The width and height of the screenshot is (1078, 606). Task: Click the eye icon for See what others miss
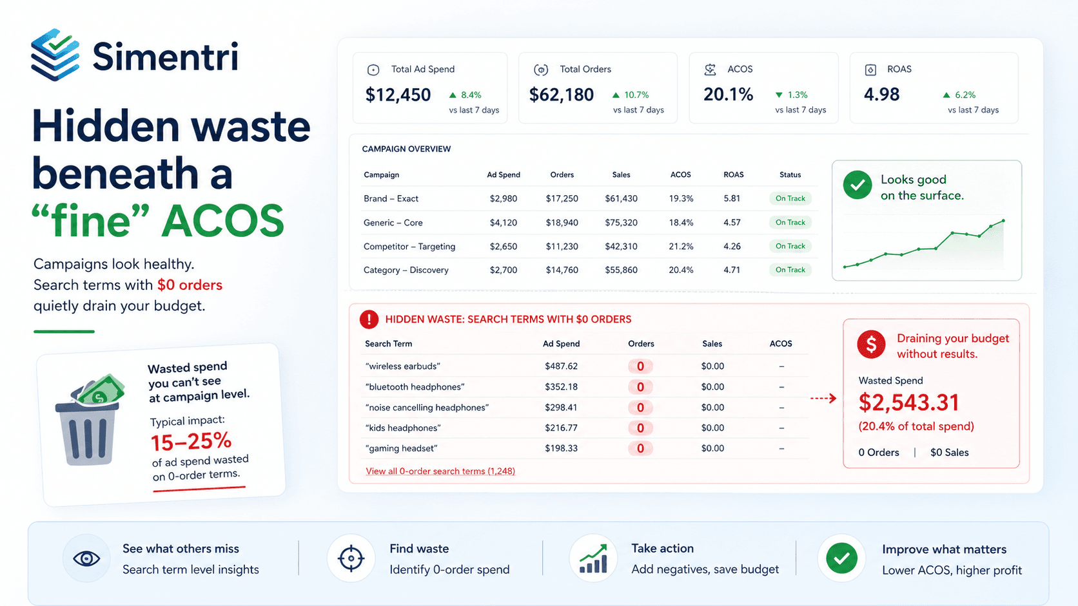[x=86, y=558]
